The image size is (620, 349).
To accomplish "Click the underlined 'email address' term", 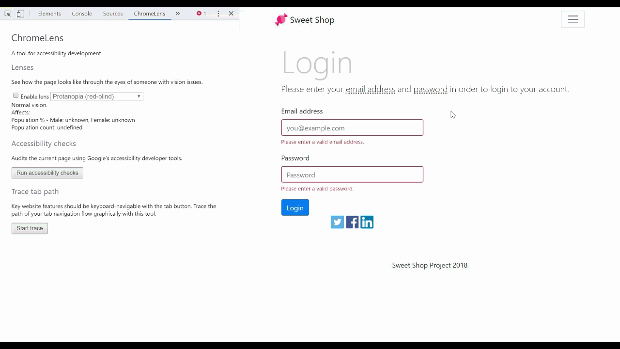I will [x=371, y=89].
